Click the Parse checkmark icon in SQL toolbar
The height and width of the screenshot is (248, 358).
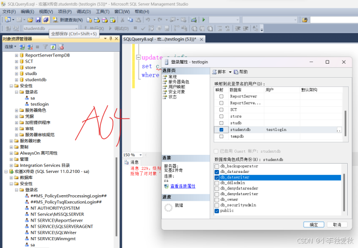pos(143,28)
